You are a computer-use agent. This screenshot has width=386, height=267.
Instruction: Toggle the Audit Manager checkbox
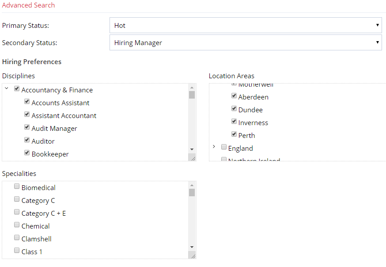pos(27,127)
